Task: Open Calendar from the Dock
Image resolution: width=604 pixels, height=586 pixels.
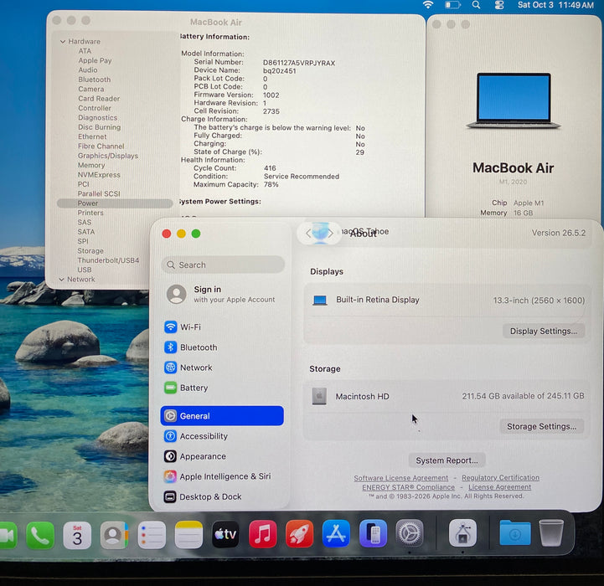Action: pyautogui.click(x=77, y=535)
